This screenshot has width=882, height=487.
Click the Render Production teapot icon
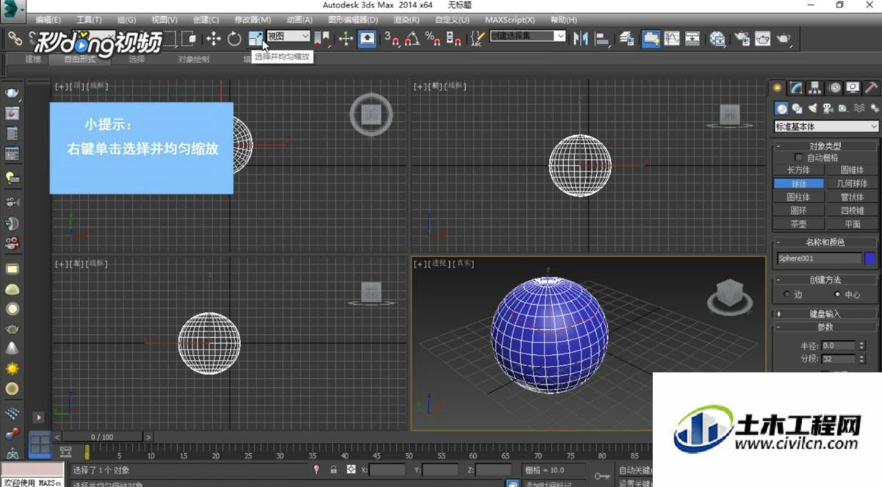[x=784, y=39]
